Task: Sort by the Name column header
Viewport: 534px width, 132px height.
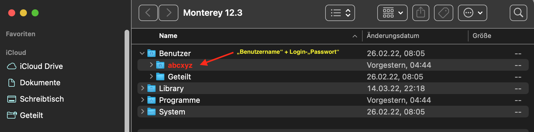Action: 168,36
